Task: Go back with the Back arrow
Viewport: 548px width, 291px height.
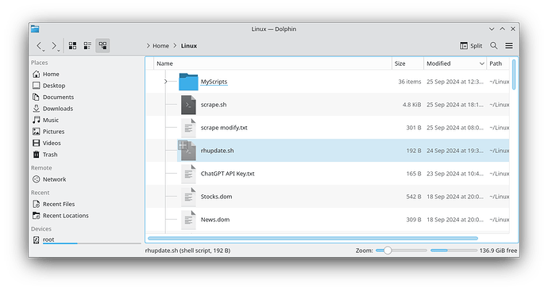Action: (39, 45)
